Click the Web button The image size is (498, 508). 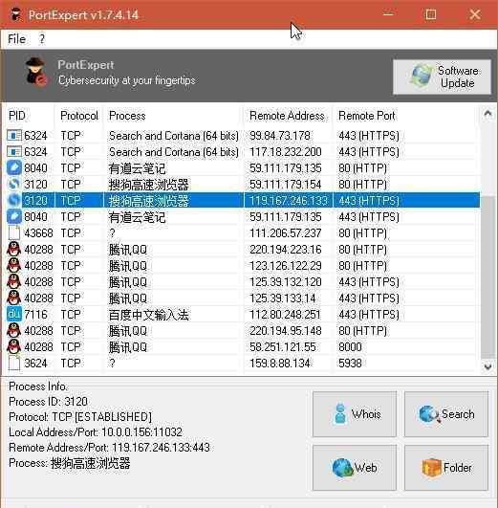tap(355, 468)
